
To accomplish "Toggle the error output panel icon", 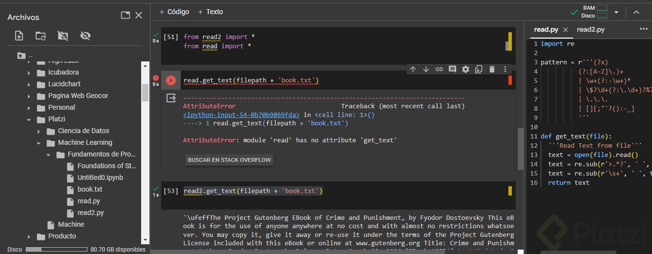I will (171, 98).
